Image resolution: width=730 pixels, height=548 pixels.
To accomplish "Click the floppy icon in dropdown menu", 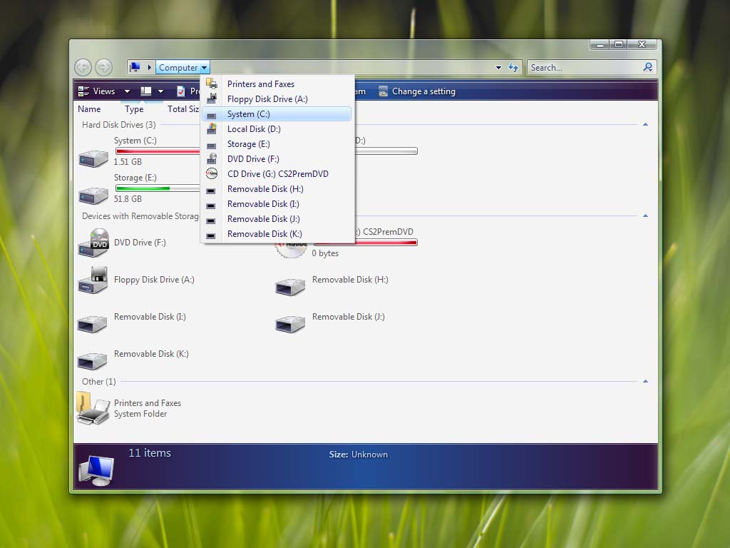I will pos(211,98).
